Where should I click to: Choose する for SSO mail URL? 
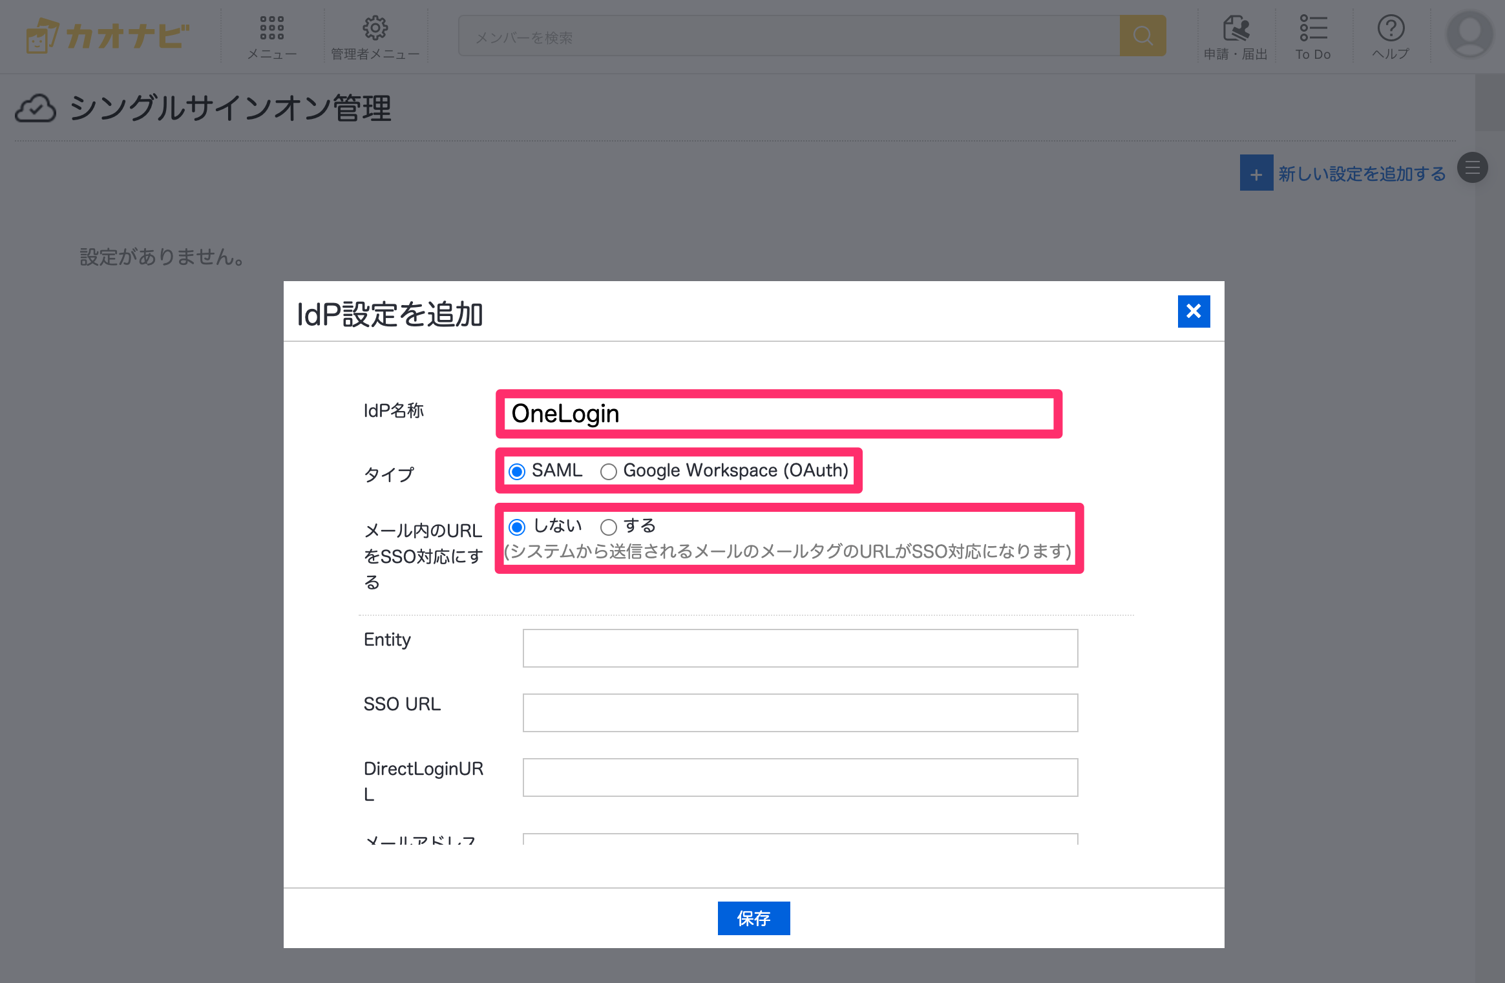coord(608,527)
